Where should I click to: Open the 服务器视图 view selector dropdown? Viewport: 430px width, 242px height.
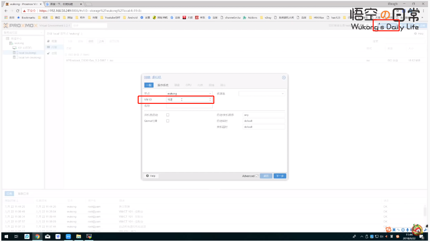23,33
